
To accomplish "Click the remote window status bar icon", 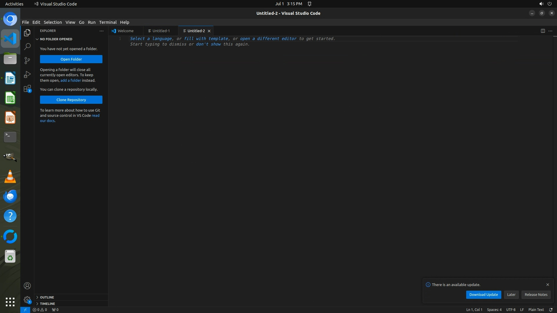I will click(x=25, y=310).
